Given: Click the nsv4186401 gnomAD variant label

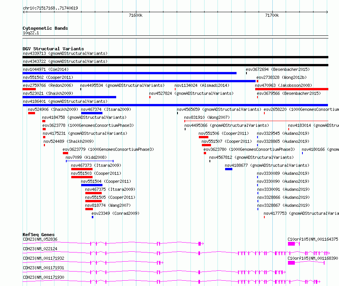Looking at the screenshot, I should point(65,101).
